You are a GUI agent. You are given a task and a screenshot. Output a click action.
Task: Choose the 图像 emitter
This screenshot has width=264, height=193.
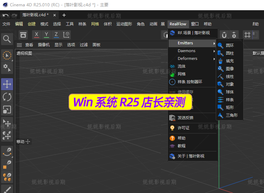click(230, 69)
